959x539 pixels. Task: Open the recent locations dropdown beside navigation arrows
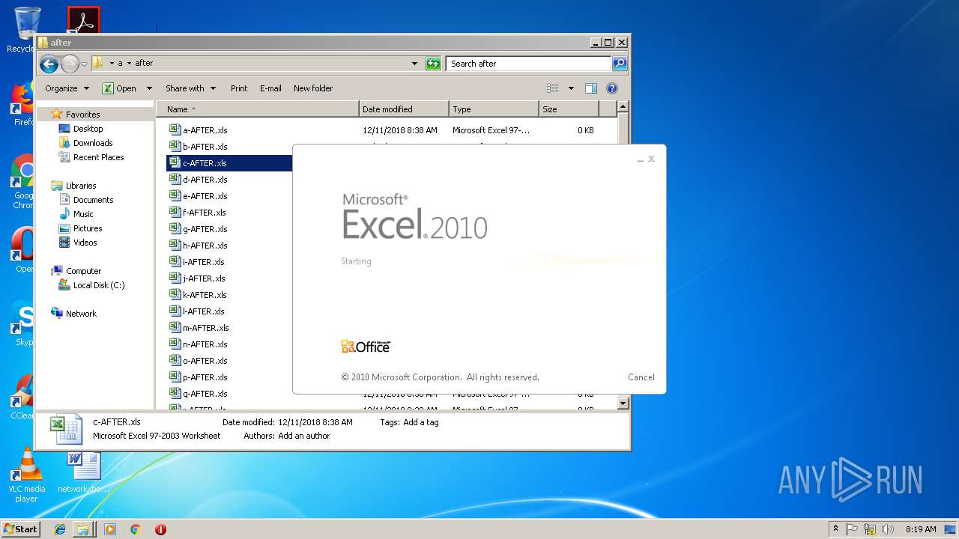pyautogui.click(x=84, y=64)
